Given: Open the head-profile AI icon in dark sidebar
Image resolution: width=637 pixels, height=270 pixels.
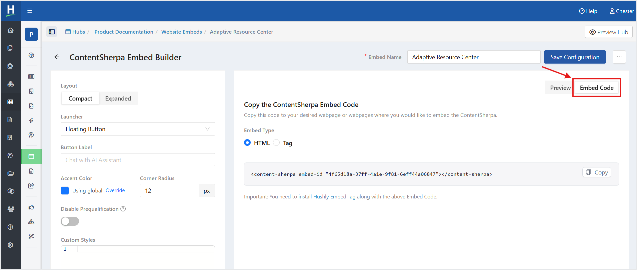Looking at the screenshot, I should pos(10,155).
